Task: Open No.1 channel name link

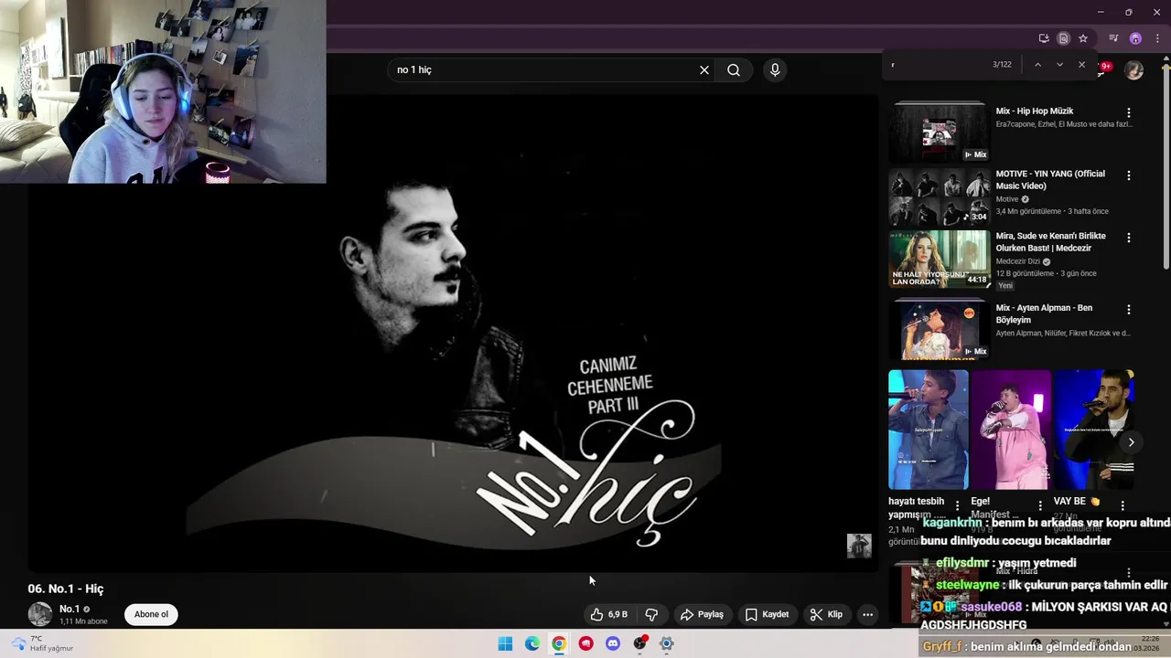Action: 70,609
